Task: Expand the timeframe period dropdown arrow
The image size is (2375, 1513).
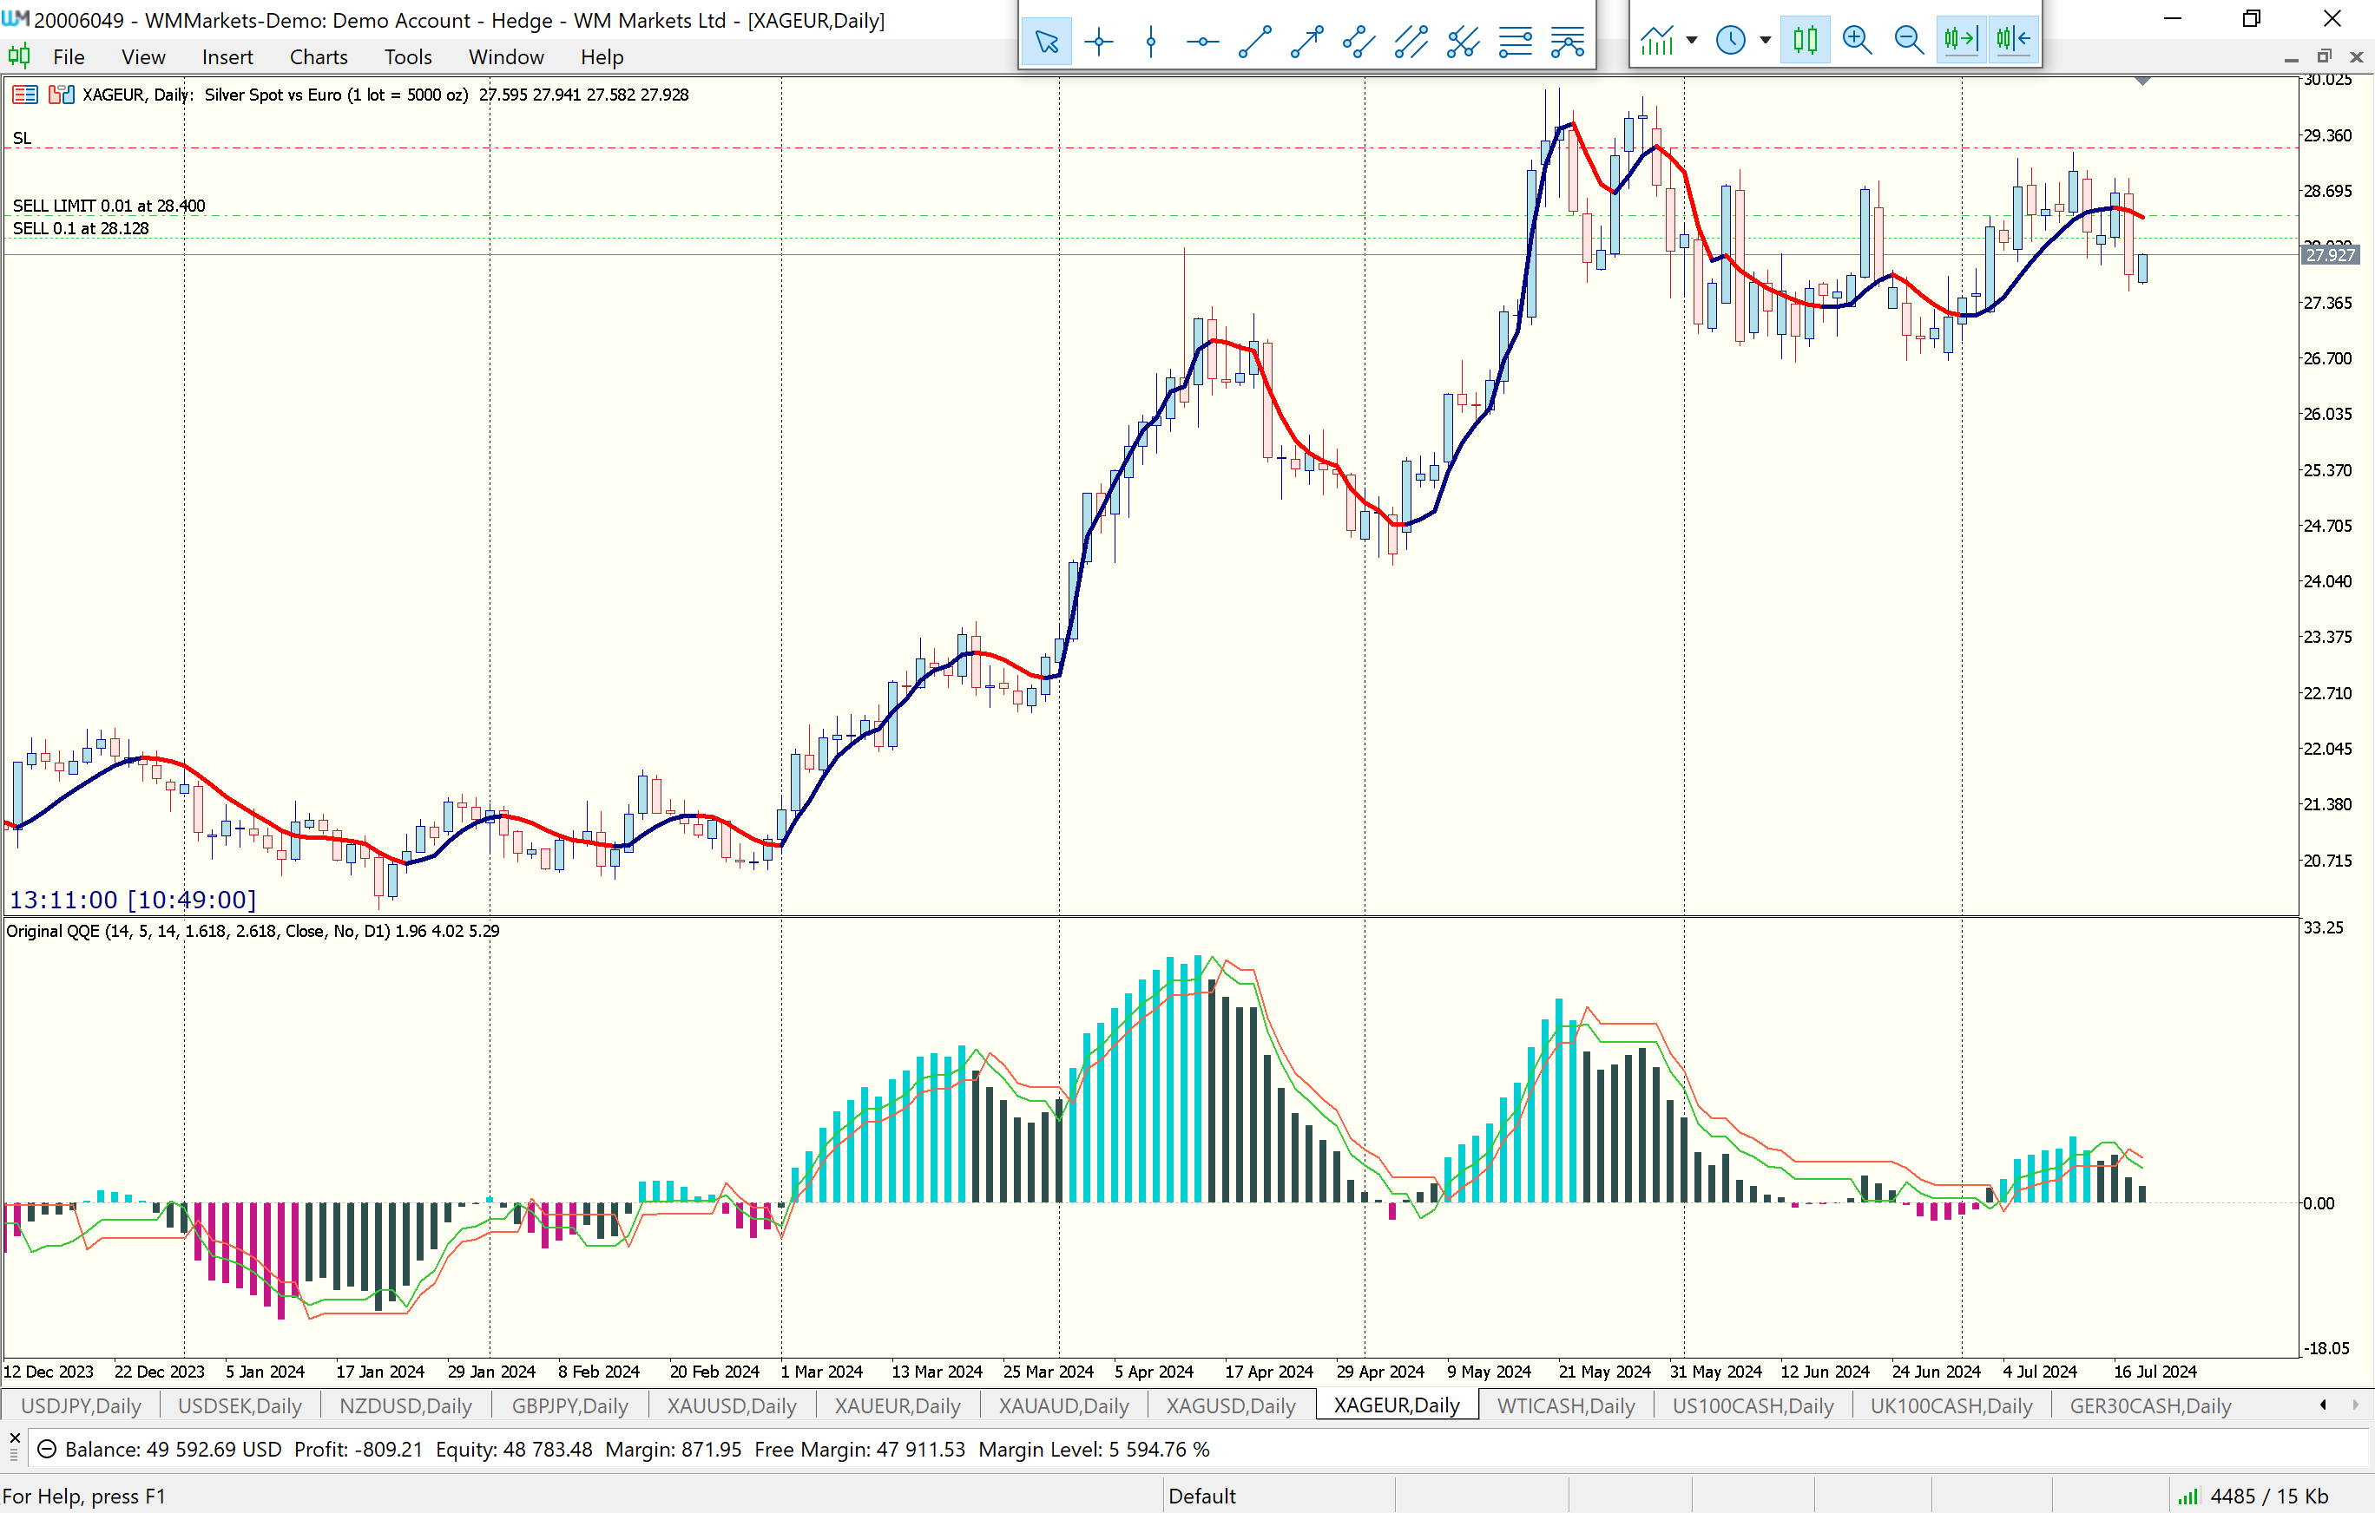Action: (1766, 41)
